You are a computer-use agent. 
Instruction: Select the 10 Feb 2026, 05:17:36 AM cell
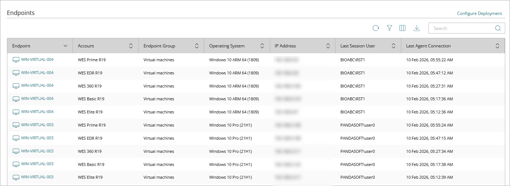[430, 99]
